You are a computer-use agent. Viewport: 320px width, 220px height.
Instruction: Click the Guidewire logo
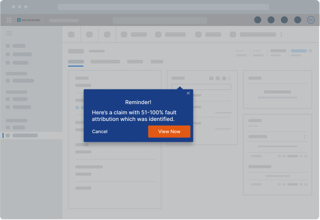[28, 20]
